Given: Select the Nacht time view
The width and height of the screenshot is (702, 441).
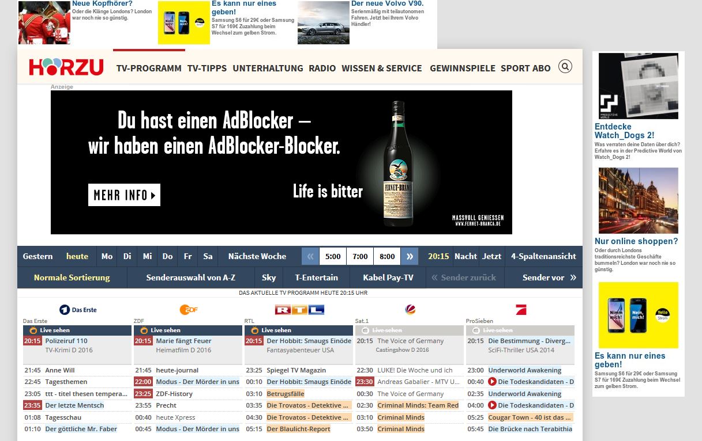Looking at the screenshot, I should tap(466, 256).
